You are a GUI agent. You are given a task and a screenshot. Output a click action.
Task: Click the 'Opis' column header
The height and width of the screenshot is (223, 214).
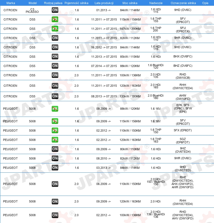(x=205, y=3)
